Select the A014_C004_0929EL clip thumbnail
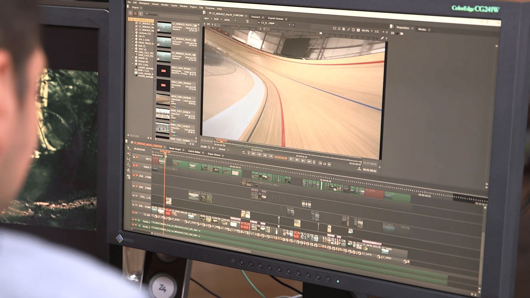This screenshot has width=530, height=298. pos(163,71)
